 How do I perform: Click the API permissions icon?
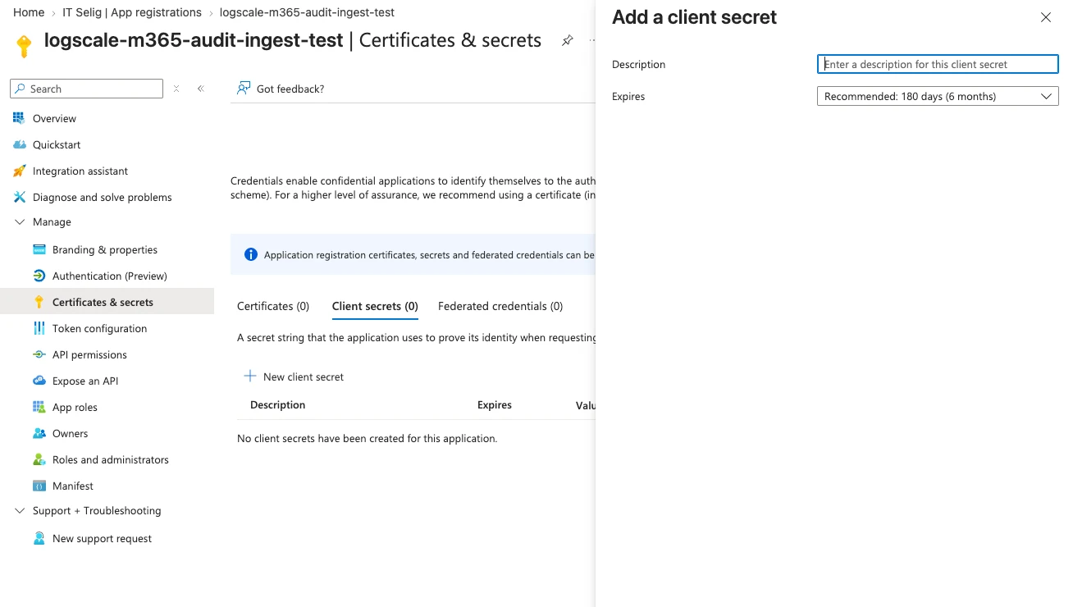tap(39, 354)
